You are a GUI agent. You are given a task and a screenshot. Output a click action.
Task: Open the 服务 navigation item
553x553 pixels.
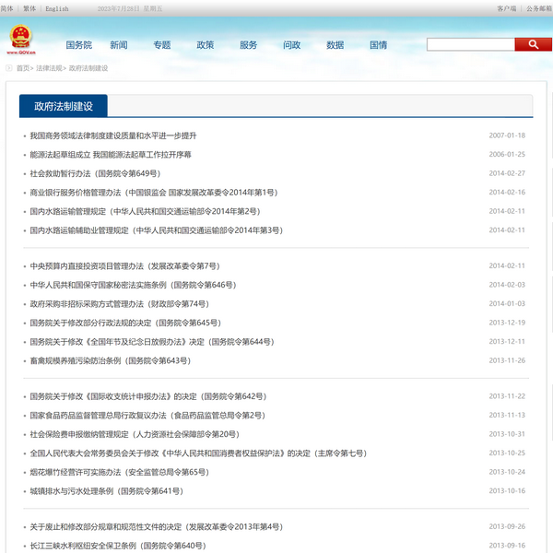(249, 44)
